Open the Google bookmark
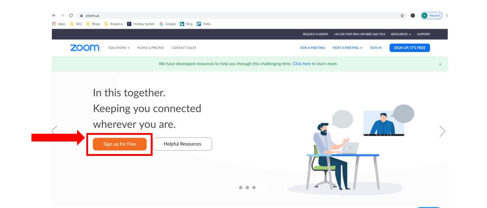Image resolution: width=487 pixels, height=208 pixels. 168,24
